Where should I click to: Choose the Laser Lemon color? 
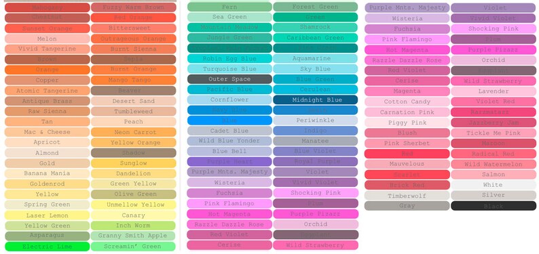point(47,215)
